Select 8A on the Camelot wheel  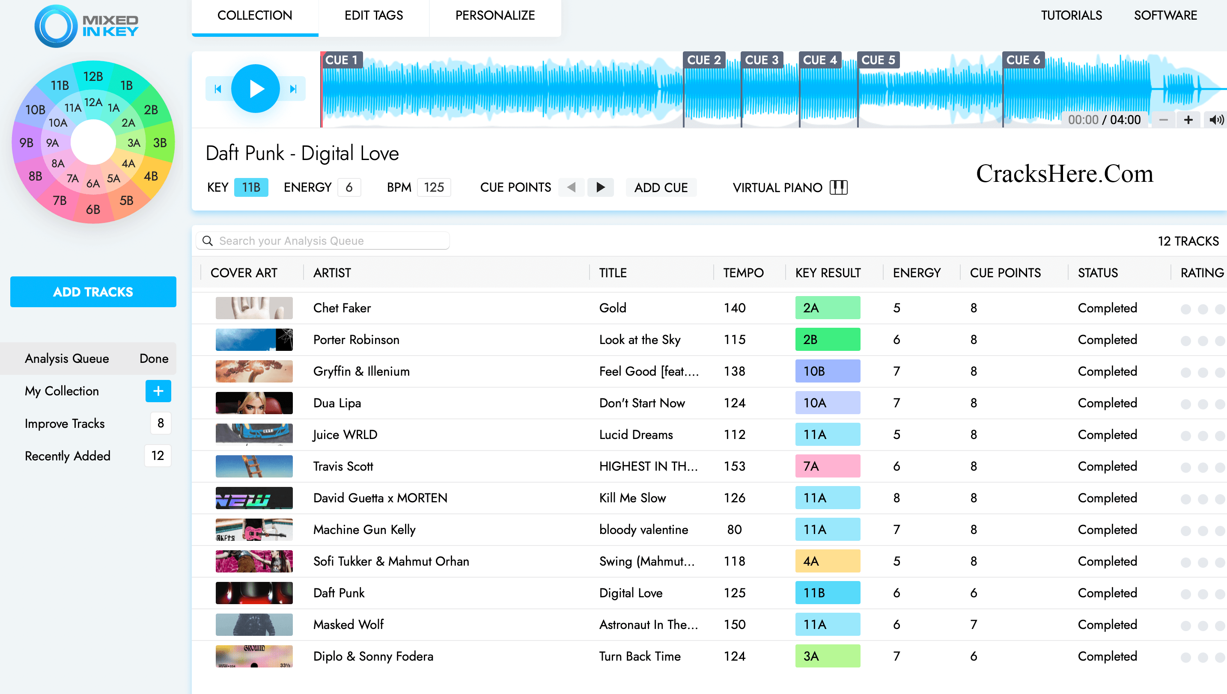(x=58, y=163)
